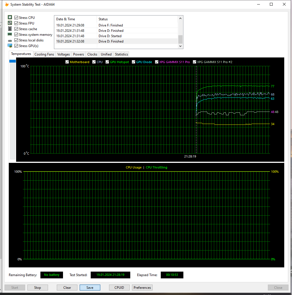Toggle the GPU Hotspot graph checkbox
Screen dimensions: 293x295
pyautogui.click(x=107, y=62)
